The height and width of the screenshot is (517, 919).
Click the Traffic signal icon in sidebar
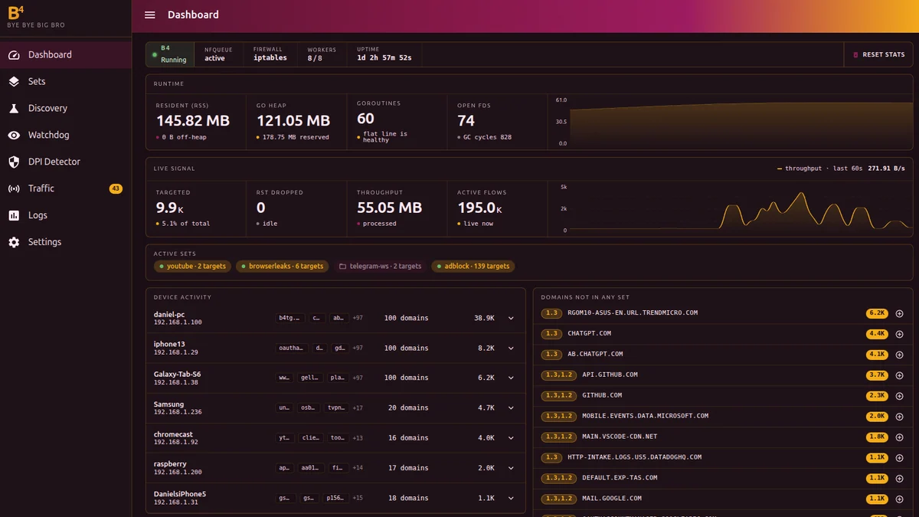coord(14,189)
